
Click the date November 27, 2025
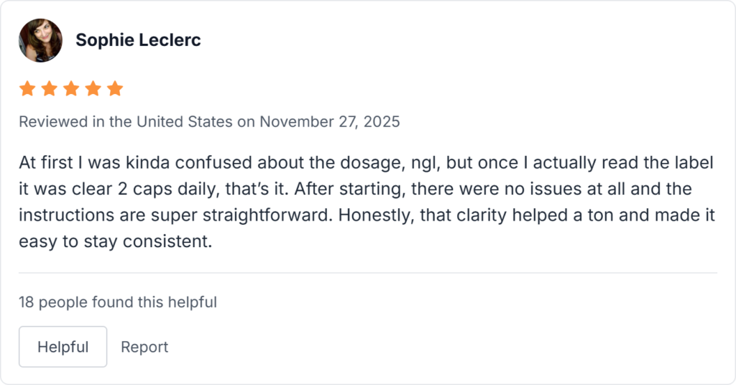tap(330, 122)
